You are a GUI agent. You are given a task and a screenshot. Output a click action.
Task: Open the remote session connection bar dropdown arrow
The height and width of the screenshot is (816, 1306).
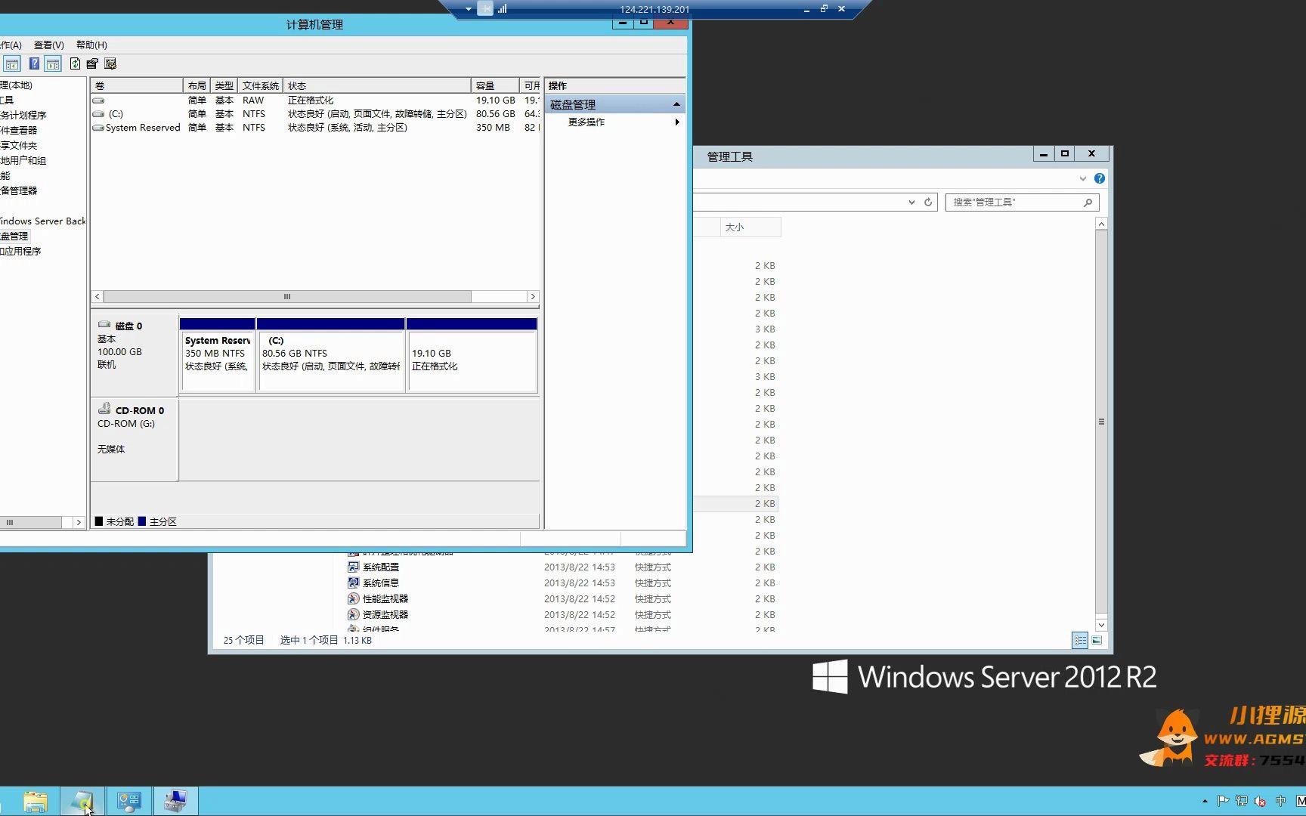(x=469, y=9)
